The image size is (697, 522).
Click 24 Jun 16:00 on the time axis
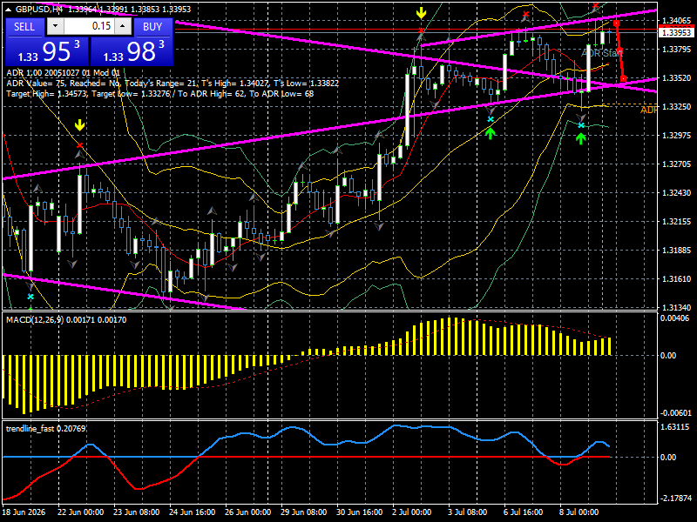(x=192, y=512)
